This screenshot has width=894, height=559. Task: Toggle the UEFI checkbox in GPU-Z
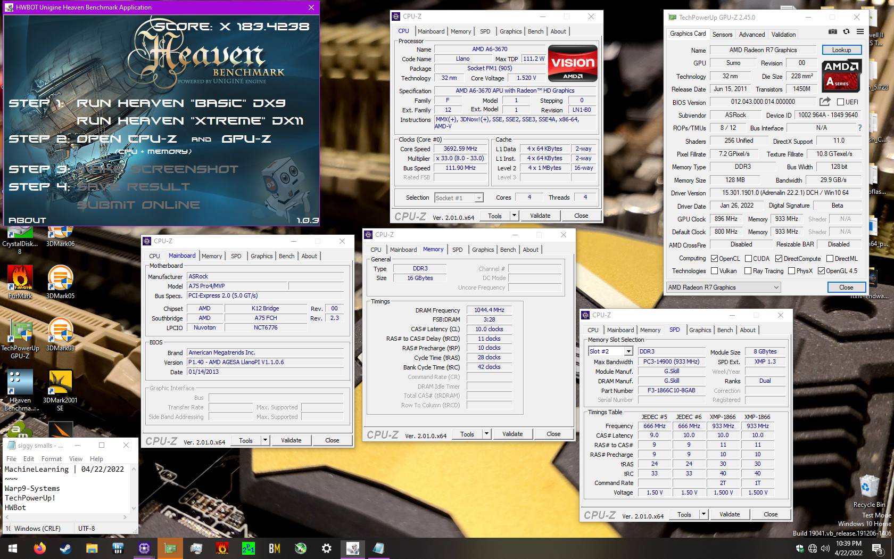coord(841,102)
